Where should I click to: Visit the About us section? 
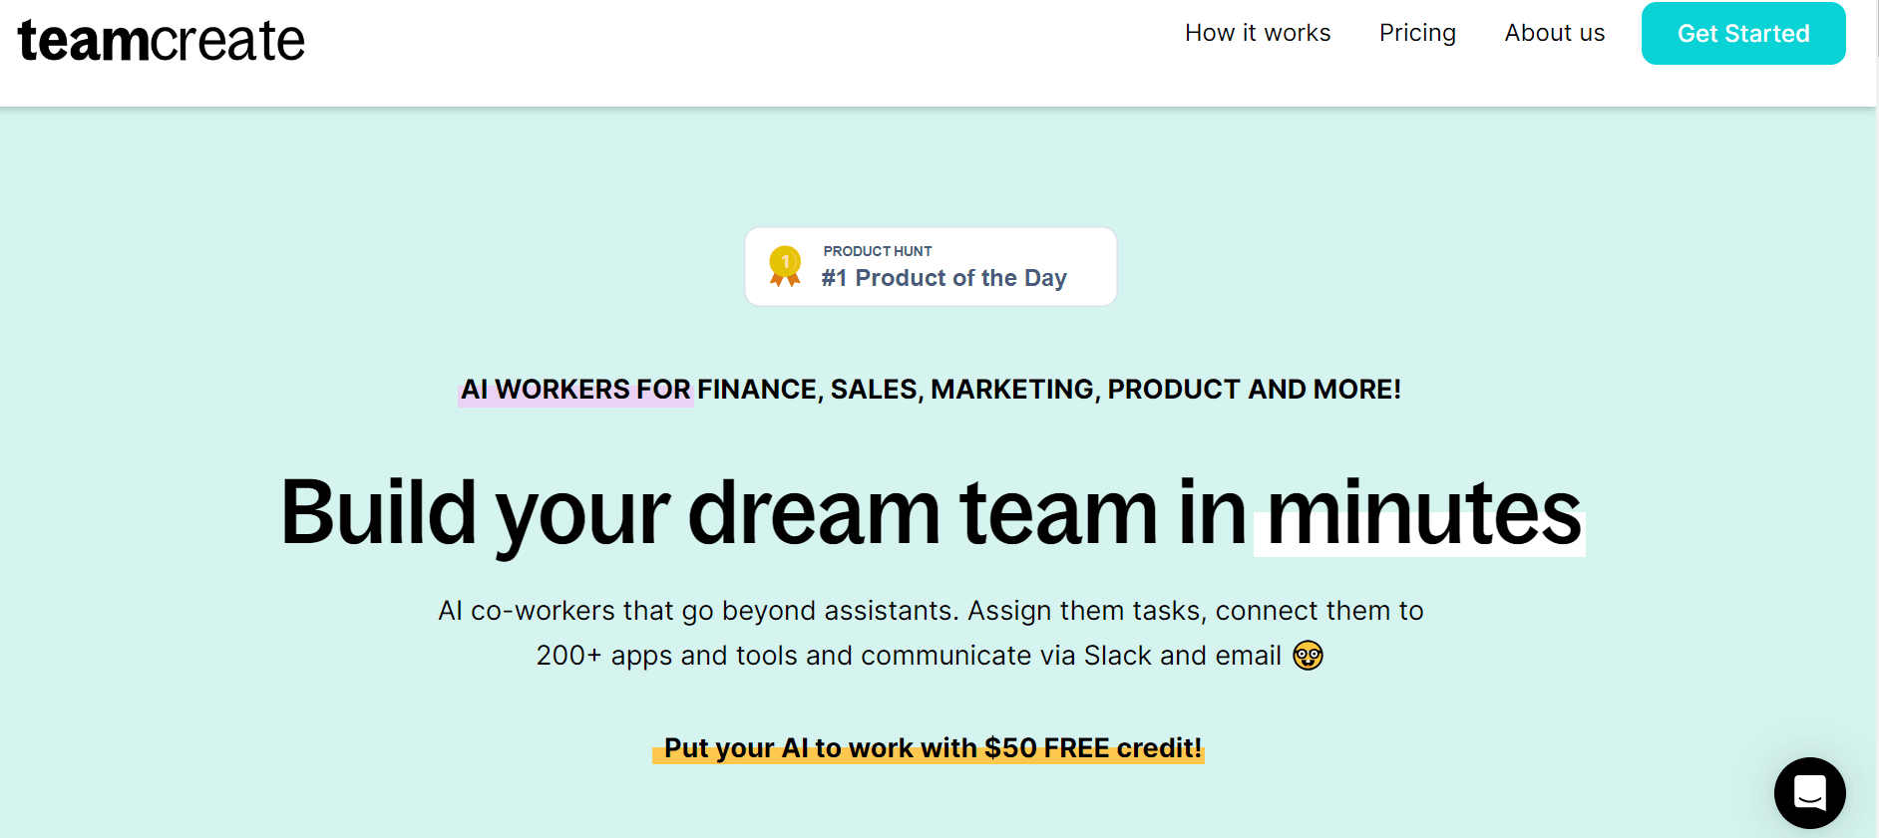1553,33
